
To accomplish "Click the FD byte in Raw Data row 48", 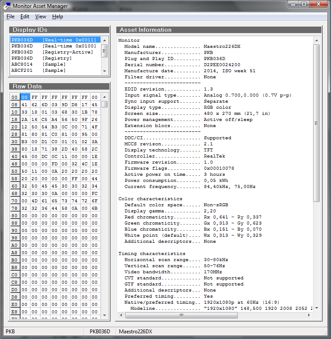I will tap(55, 164).
